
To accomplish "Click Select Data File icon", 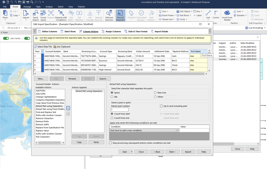I will [36, 47].
